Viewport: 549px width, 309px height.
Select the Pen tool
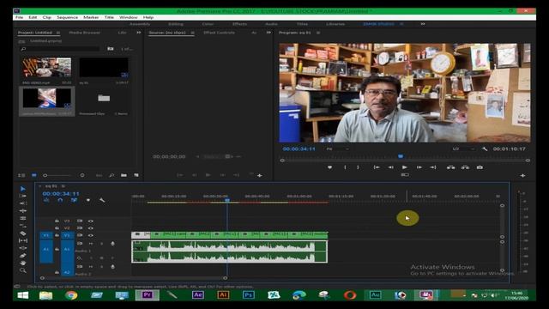pyautogui.click(x=23, y=256)
